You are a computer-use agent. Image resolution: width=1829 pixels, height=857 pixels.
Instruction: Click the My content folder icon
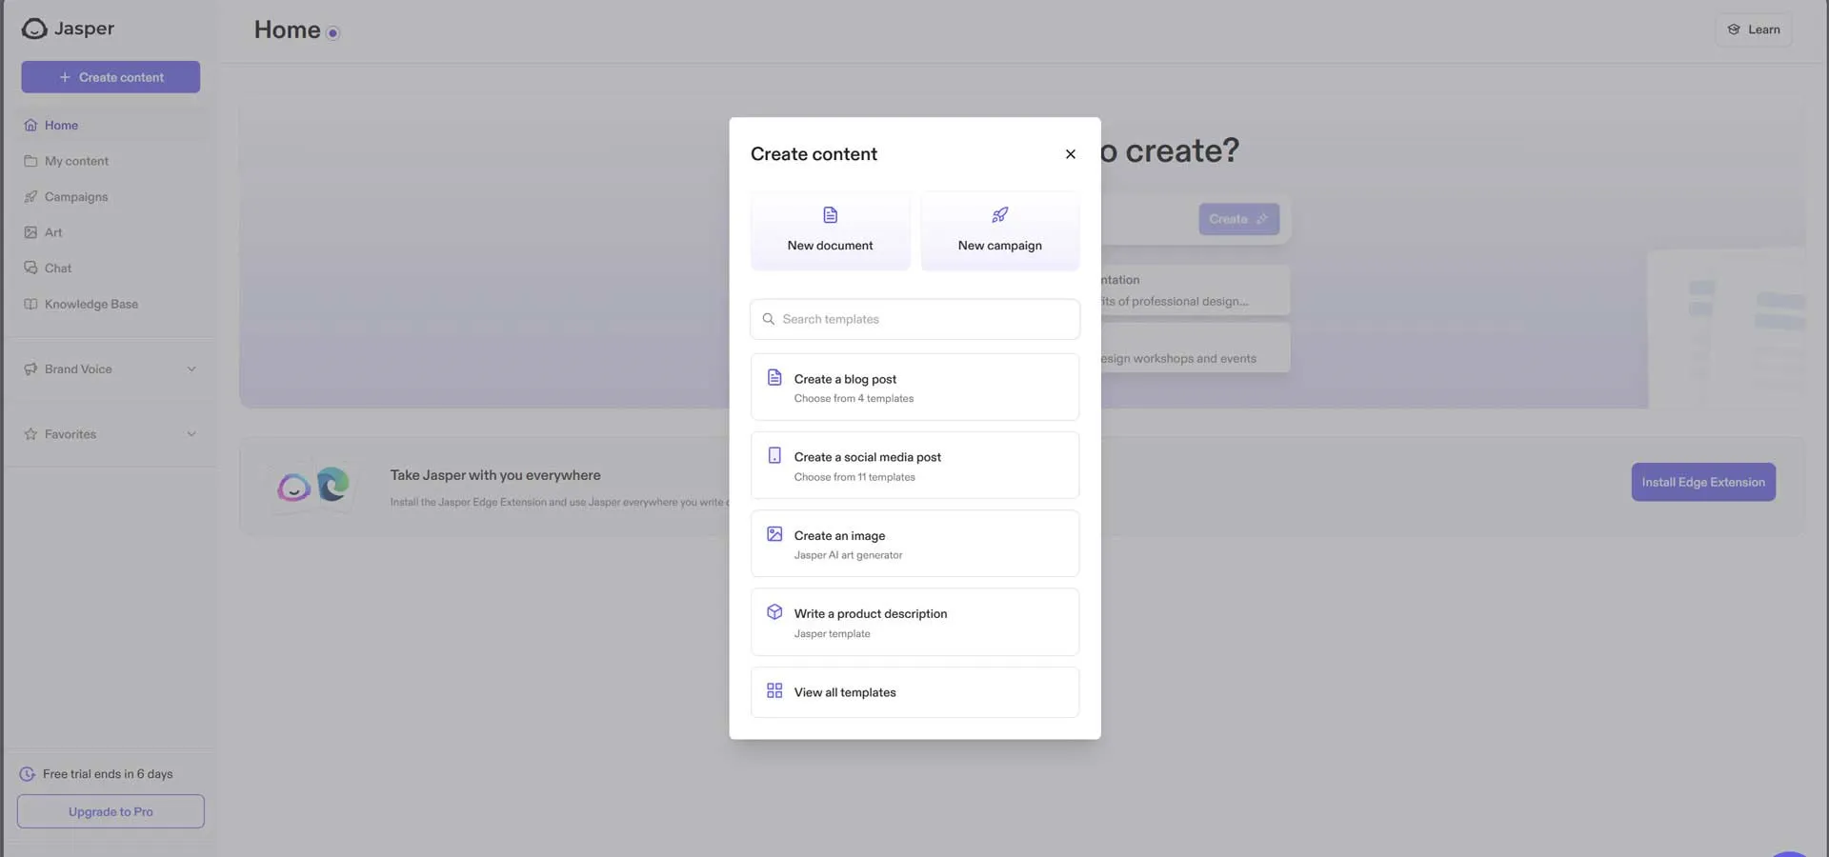[30, 161]
